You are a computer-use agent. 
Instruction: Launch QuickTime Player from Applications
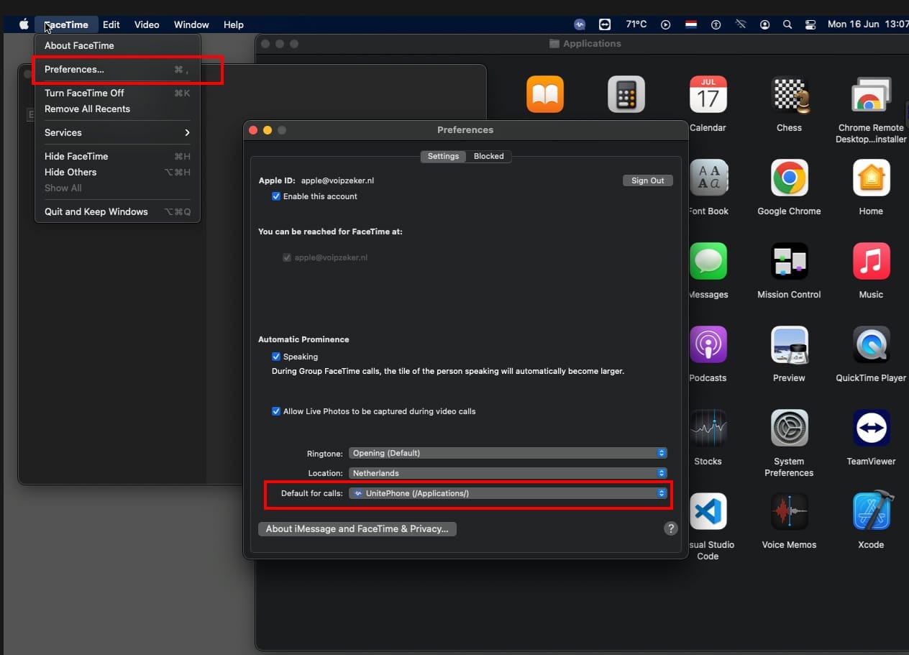pyautogui.click(x=871, y=344)
